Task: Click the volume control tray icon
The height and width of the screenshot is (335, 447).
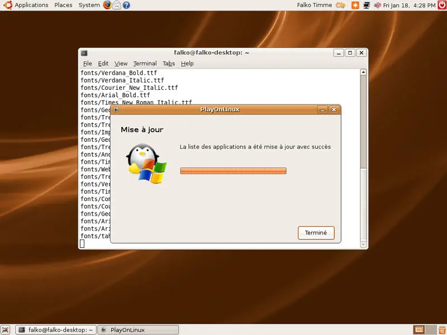Action: tap(378, 5)
